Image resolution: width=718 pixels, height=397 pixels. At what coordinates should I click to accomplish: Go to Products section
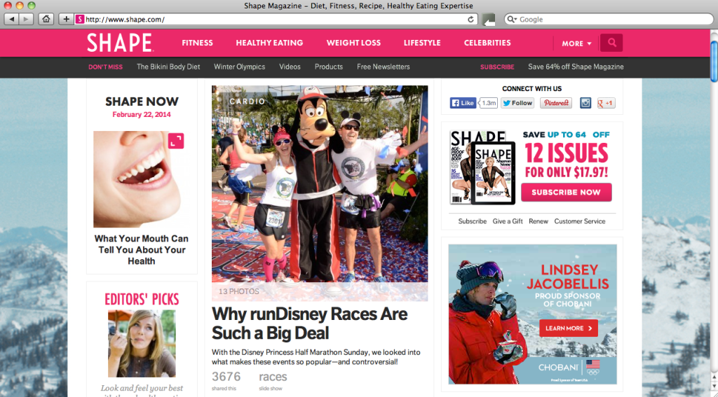[329, 67]
